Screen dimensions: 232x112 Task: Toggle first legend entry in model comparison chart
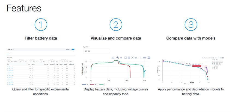pos(215,60)
